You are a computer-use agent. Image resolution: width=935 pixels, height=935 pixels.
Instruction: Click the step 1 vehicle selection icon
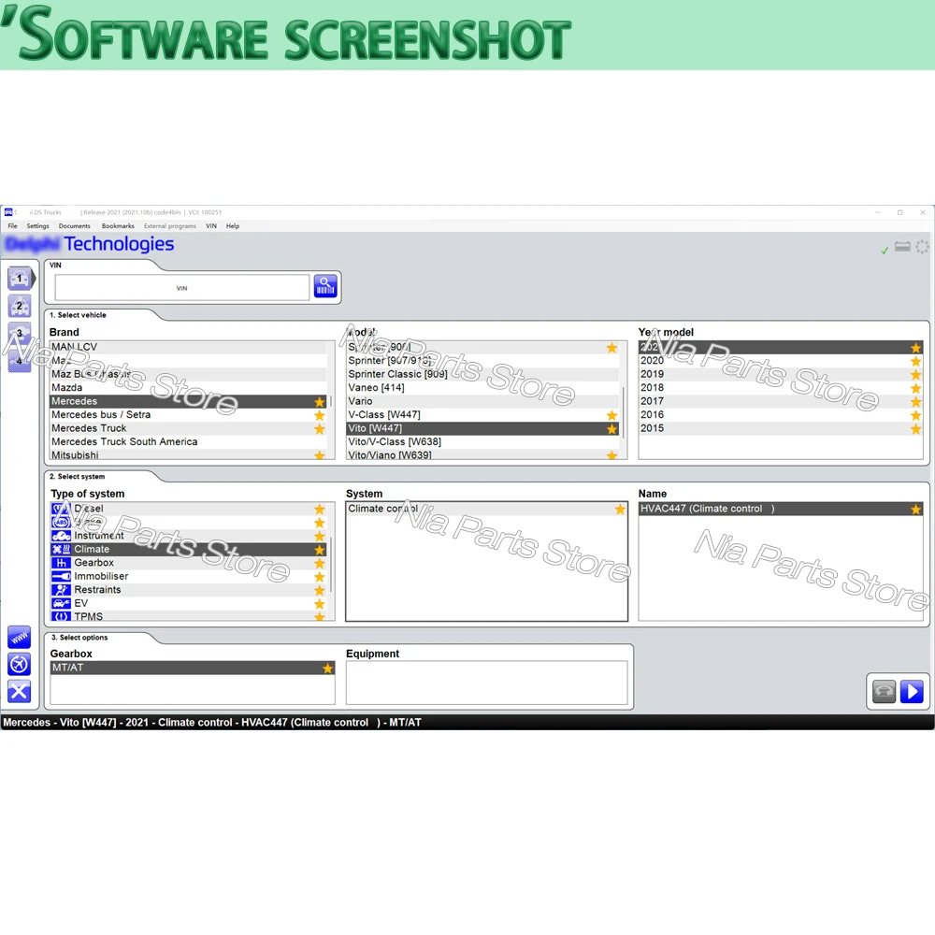tap(20, 279)
